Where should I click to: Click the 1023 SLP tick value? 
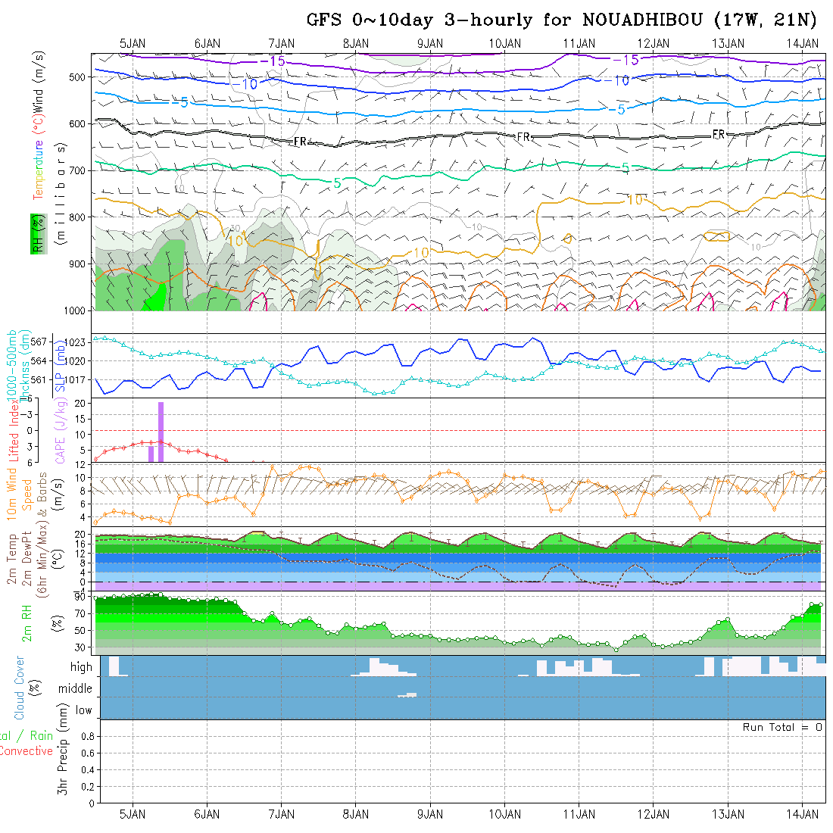76,342
